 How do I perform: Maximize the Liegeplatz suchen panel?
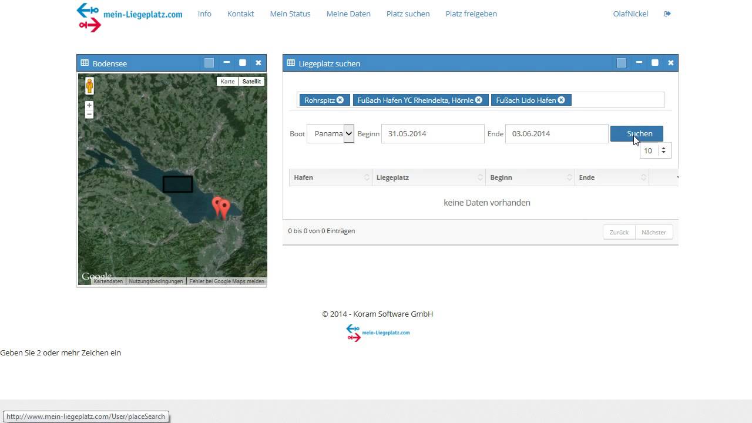(655, 62)
